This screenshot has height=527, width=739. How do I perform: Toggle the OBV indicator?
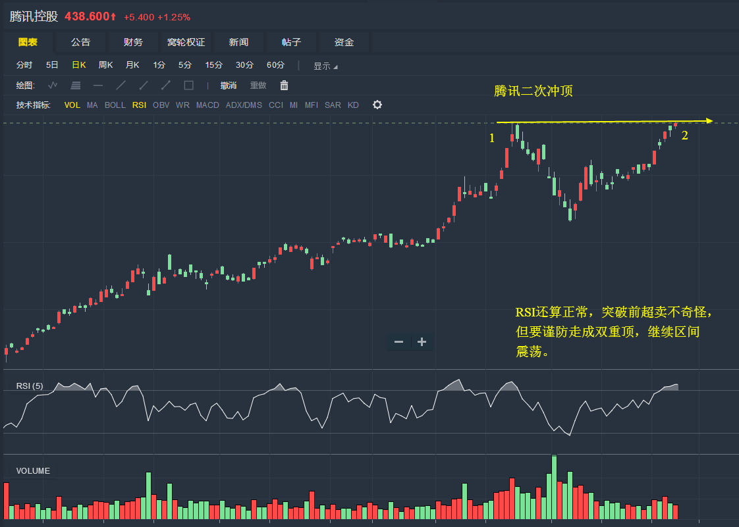point(161,105)
